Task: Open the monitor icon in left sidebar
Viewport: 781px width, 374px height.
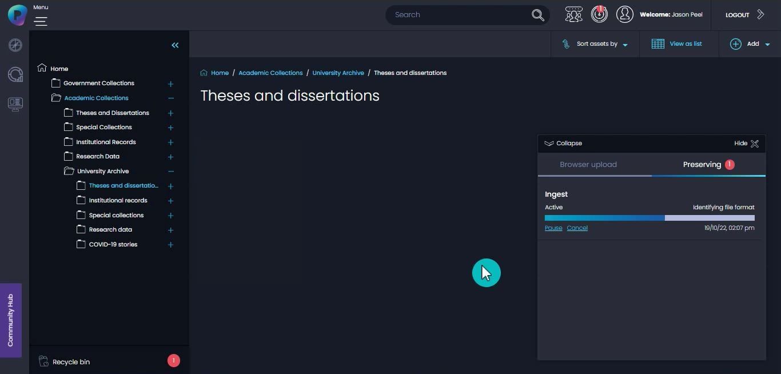Action: (x=15, y=104)
